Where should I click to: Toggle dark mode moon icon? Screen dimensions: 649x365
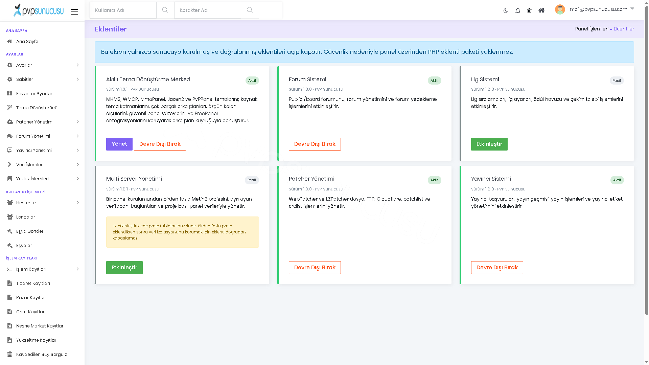click(x=506, y=10)
